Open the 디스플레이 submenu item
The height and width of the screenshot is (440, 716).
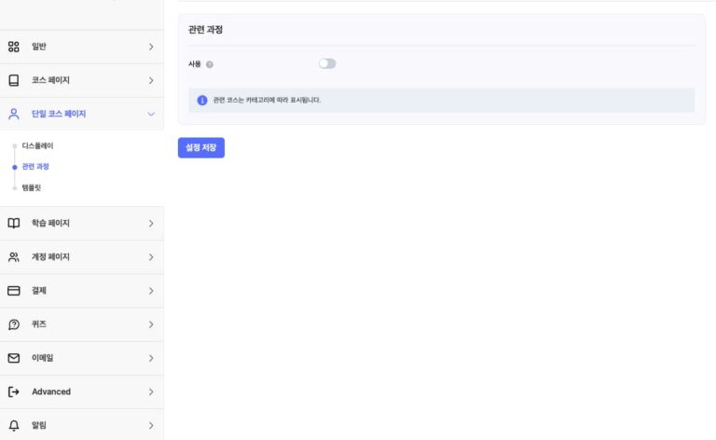click(x=37, y=146)
